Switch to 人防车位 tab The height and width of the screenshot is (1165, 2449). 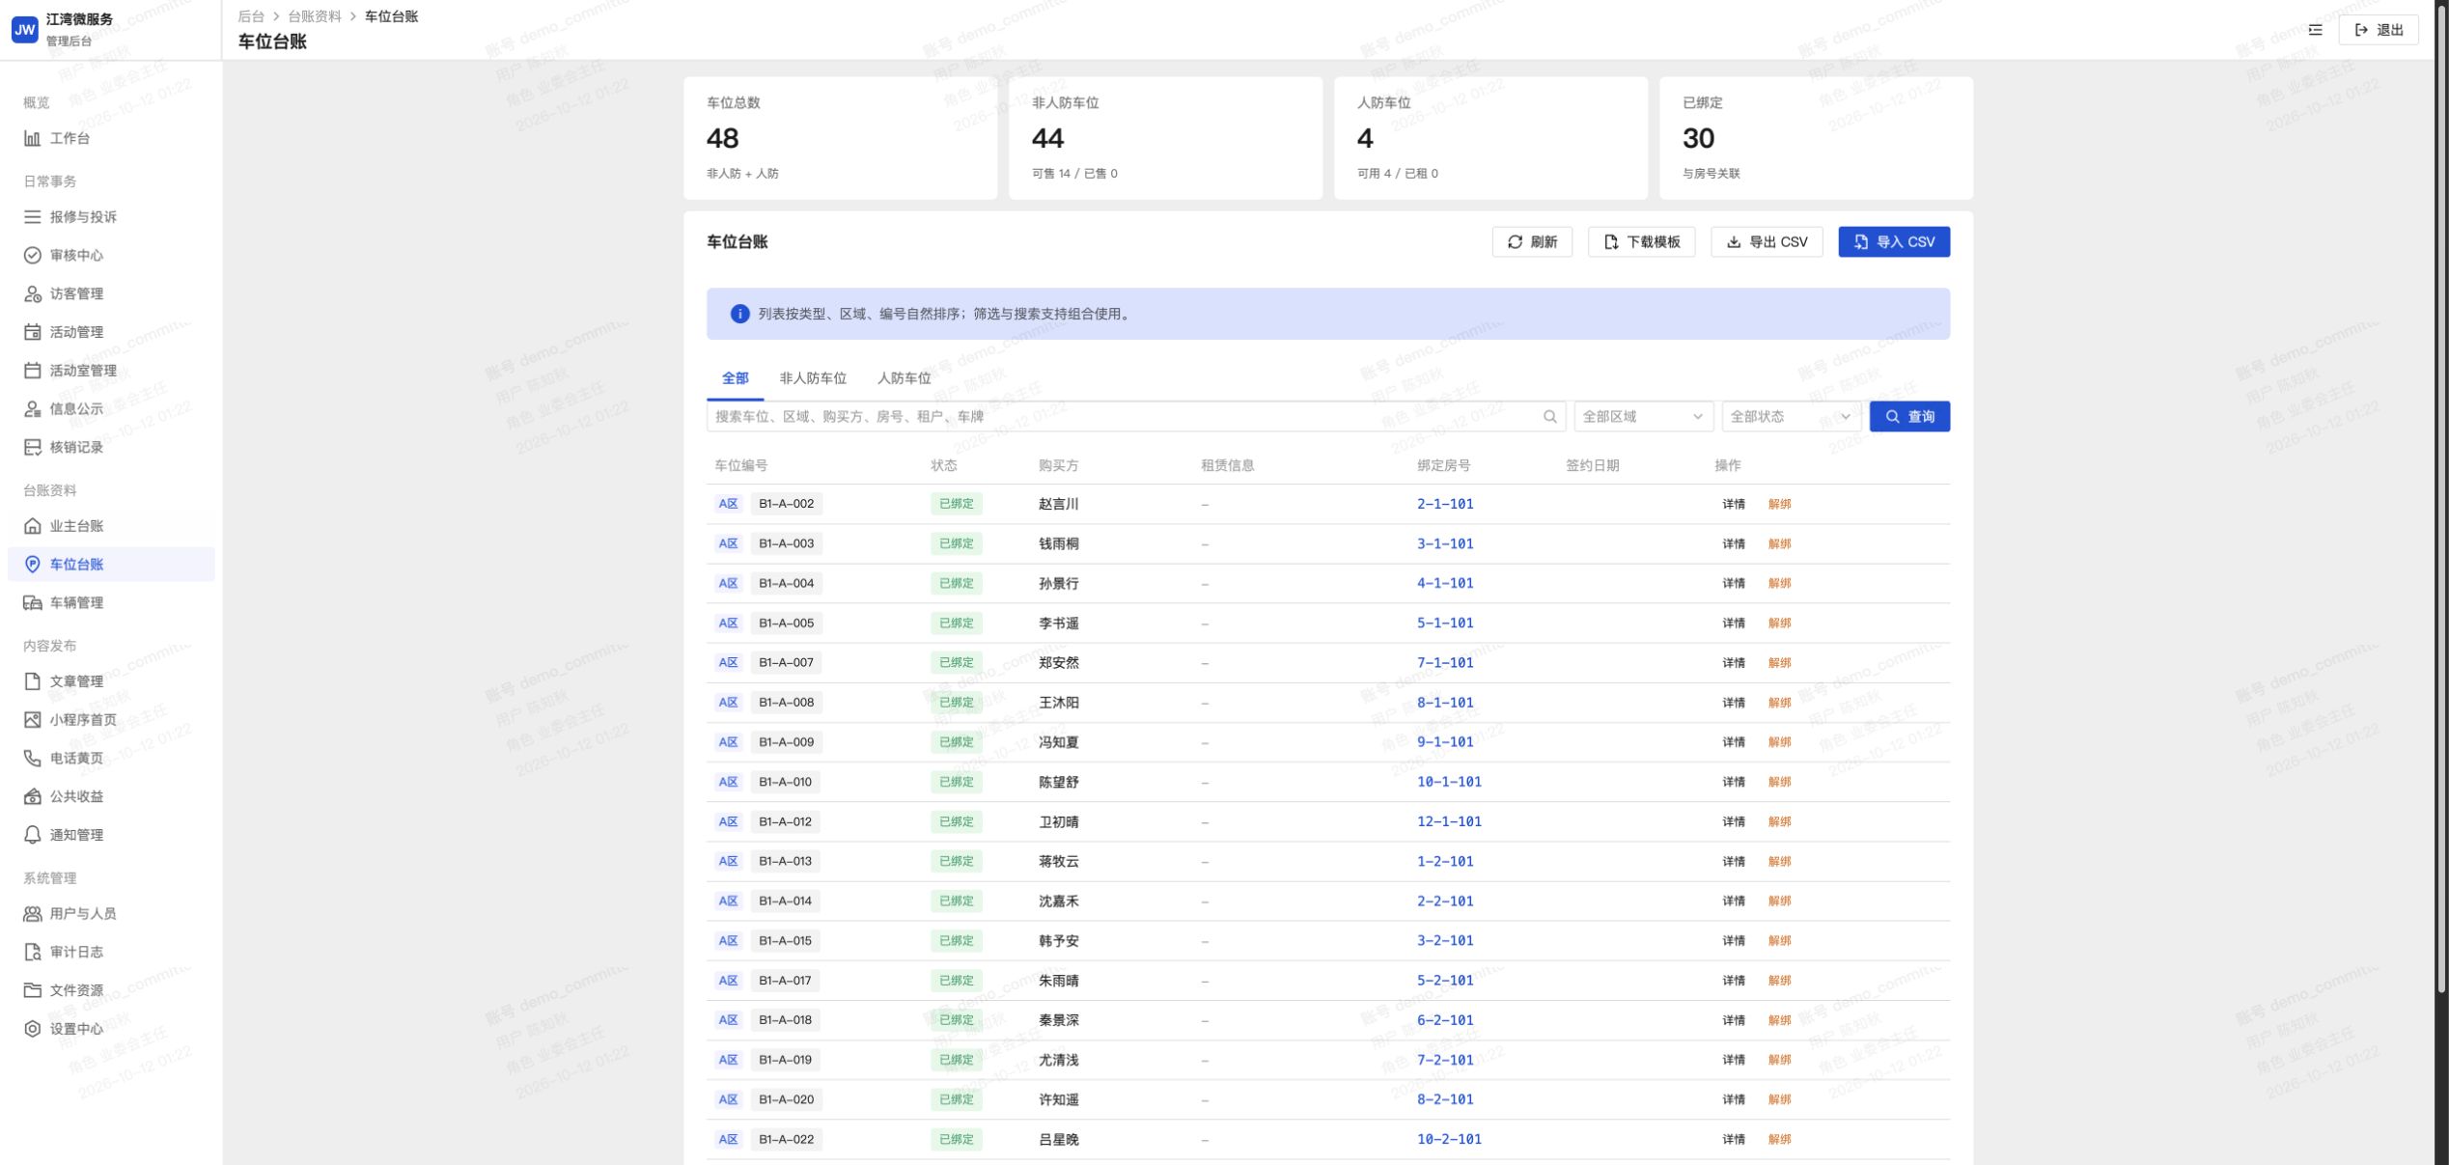(x=904, y=378)
